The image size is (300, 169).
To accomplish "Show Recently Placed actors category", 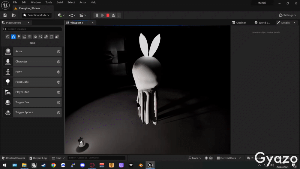I will point(8,37).
